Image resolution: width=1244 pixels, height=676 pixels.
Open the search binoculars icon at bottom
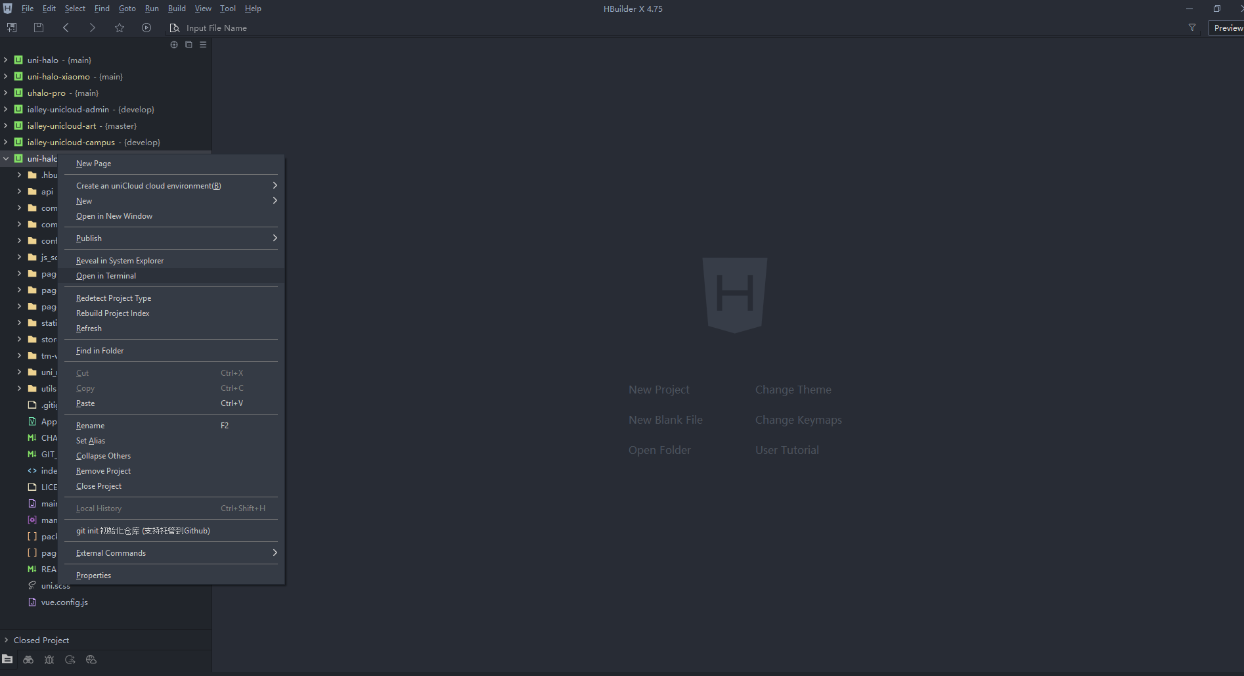coord(28,659)
